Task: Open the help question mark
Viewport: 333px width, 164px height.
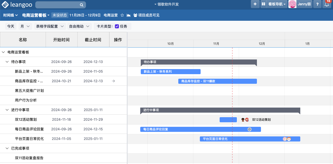Action: tap(317, 4)
